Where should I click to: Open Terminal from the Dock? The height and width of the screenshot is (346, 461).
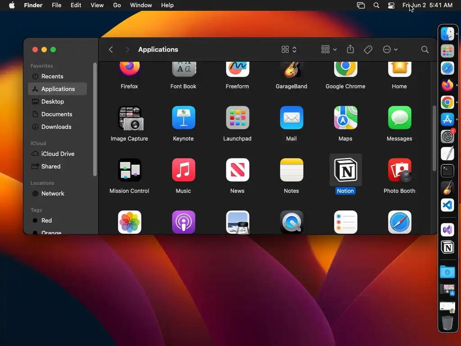[447, 171]
